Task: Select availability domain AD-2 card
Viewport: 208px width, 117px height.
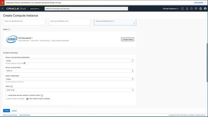Action: [x=70, y=22]
